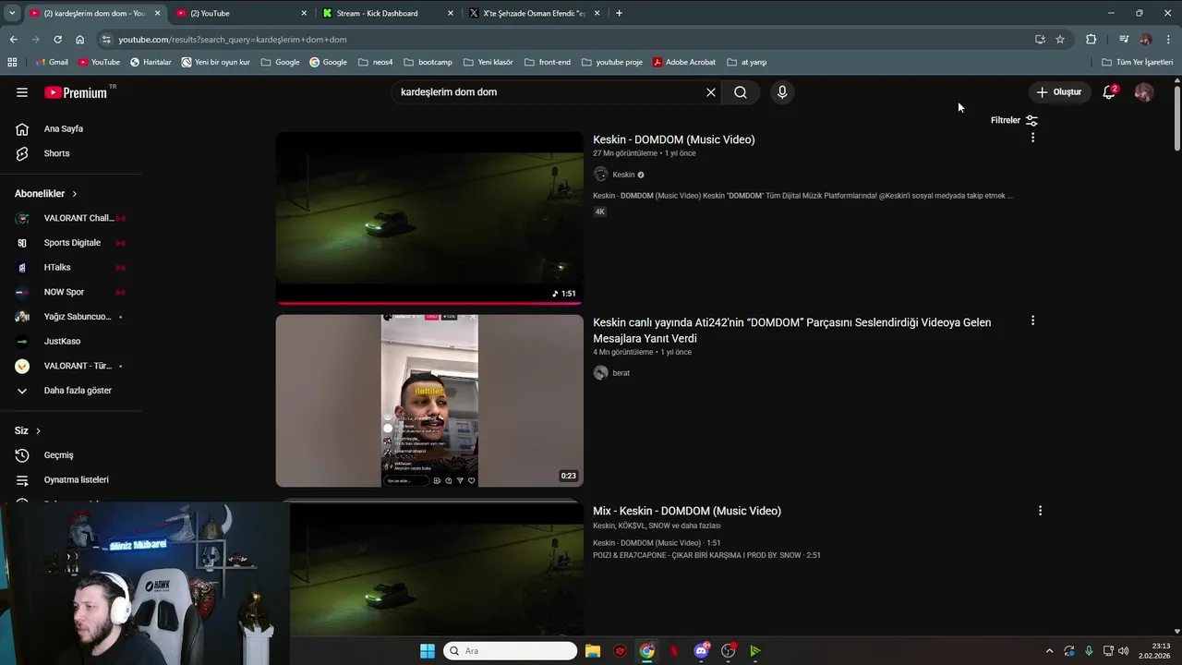Click the Keskin channel avatar

click(600, 175)
